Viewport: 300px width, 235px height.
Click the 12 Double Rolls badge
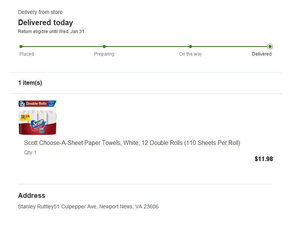[x=37, y=103]
